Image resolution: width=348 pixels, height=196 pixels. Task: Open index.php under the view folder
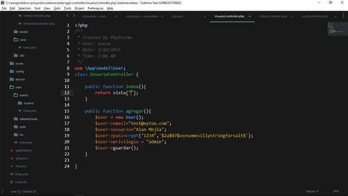(x=26, y=143)
